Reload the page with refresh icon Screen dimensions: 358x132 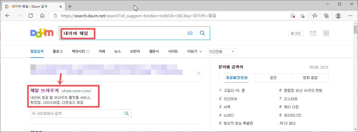coord(30,16)
